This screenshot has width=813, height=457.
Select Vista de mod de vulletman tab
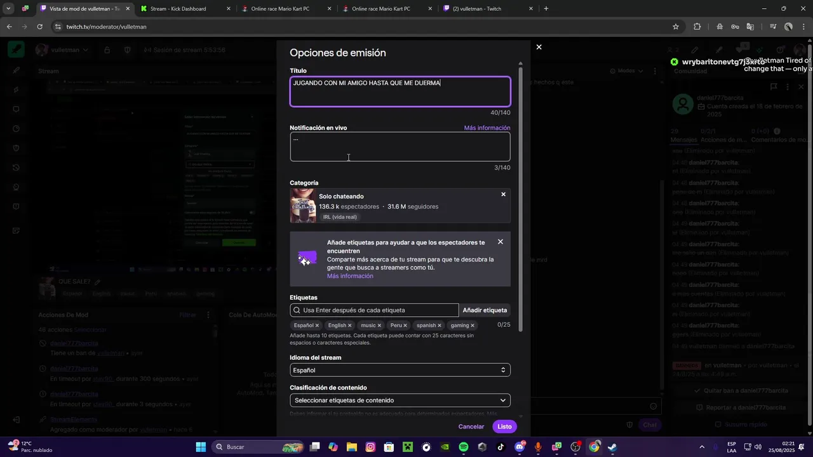click(84, 9)
